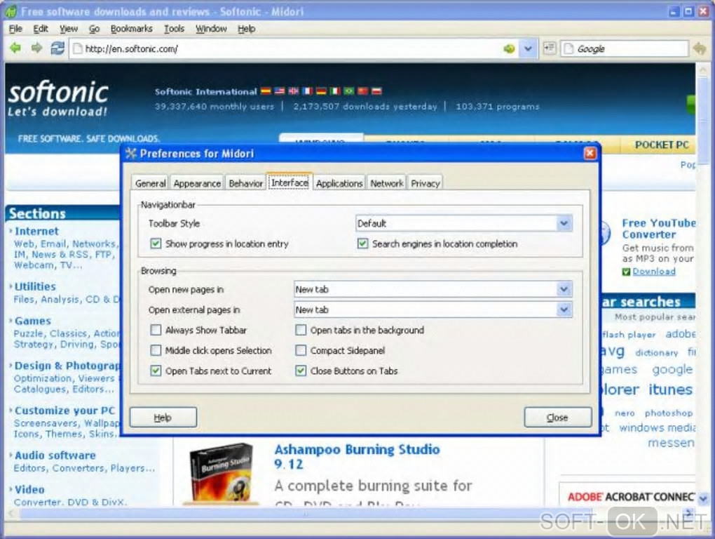Click the Ashampoo Burning Studio box image
This screenshot has height=539, width=715.
[x=221, y=474]
